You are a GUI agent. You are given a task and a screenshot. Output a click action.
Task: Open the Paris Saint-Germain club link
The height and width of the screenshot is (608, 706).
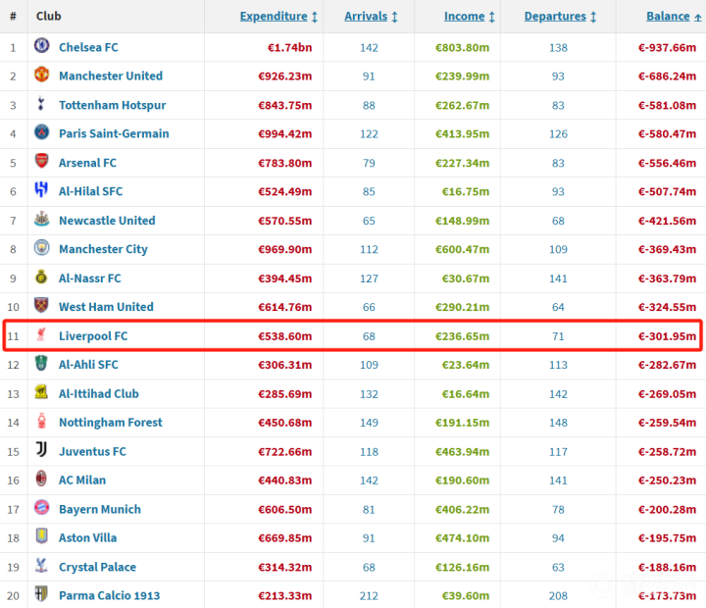[114, 133]
